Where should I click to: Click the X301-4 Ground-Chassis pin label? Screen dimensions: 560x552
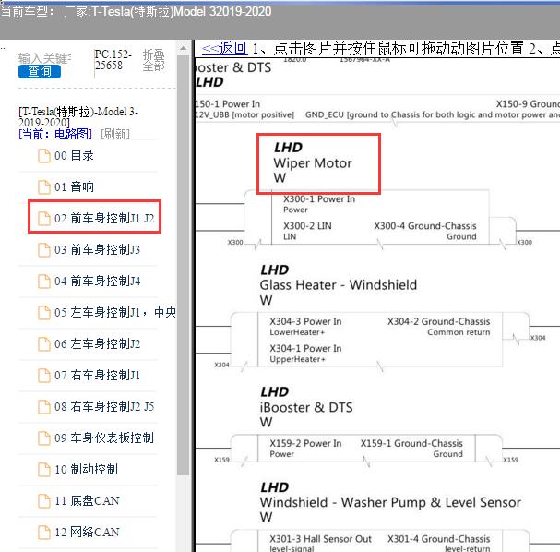439,539
